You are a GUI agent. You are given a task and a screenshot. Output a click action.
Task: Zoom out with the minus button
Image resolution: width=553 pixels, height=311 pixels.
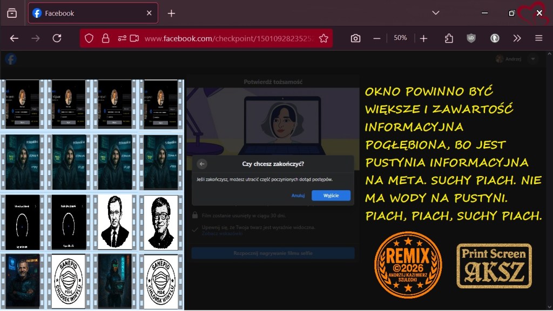pyautogui.click(x=377, y=38)
